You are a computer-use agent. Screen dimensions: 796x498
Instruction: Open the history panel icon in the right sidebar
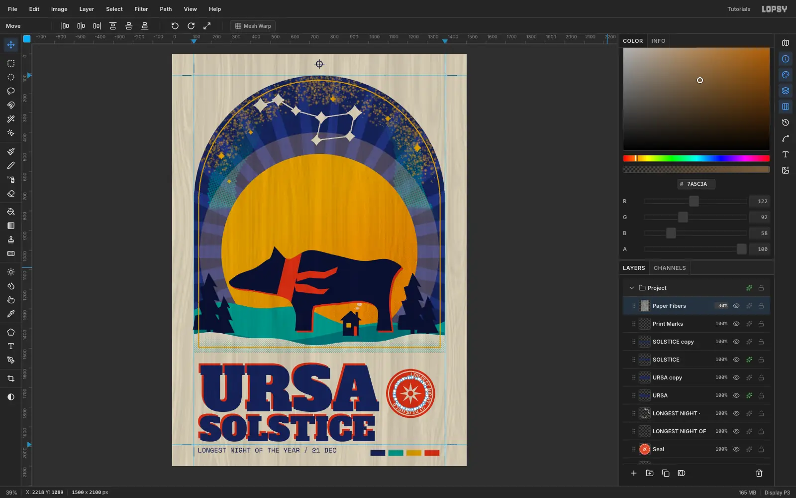(x=786, y=123)
